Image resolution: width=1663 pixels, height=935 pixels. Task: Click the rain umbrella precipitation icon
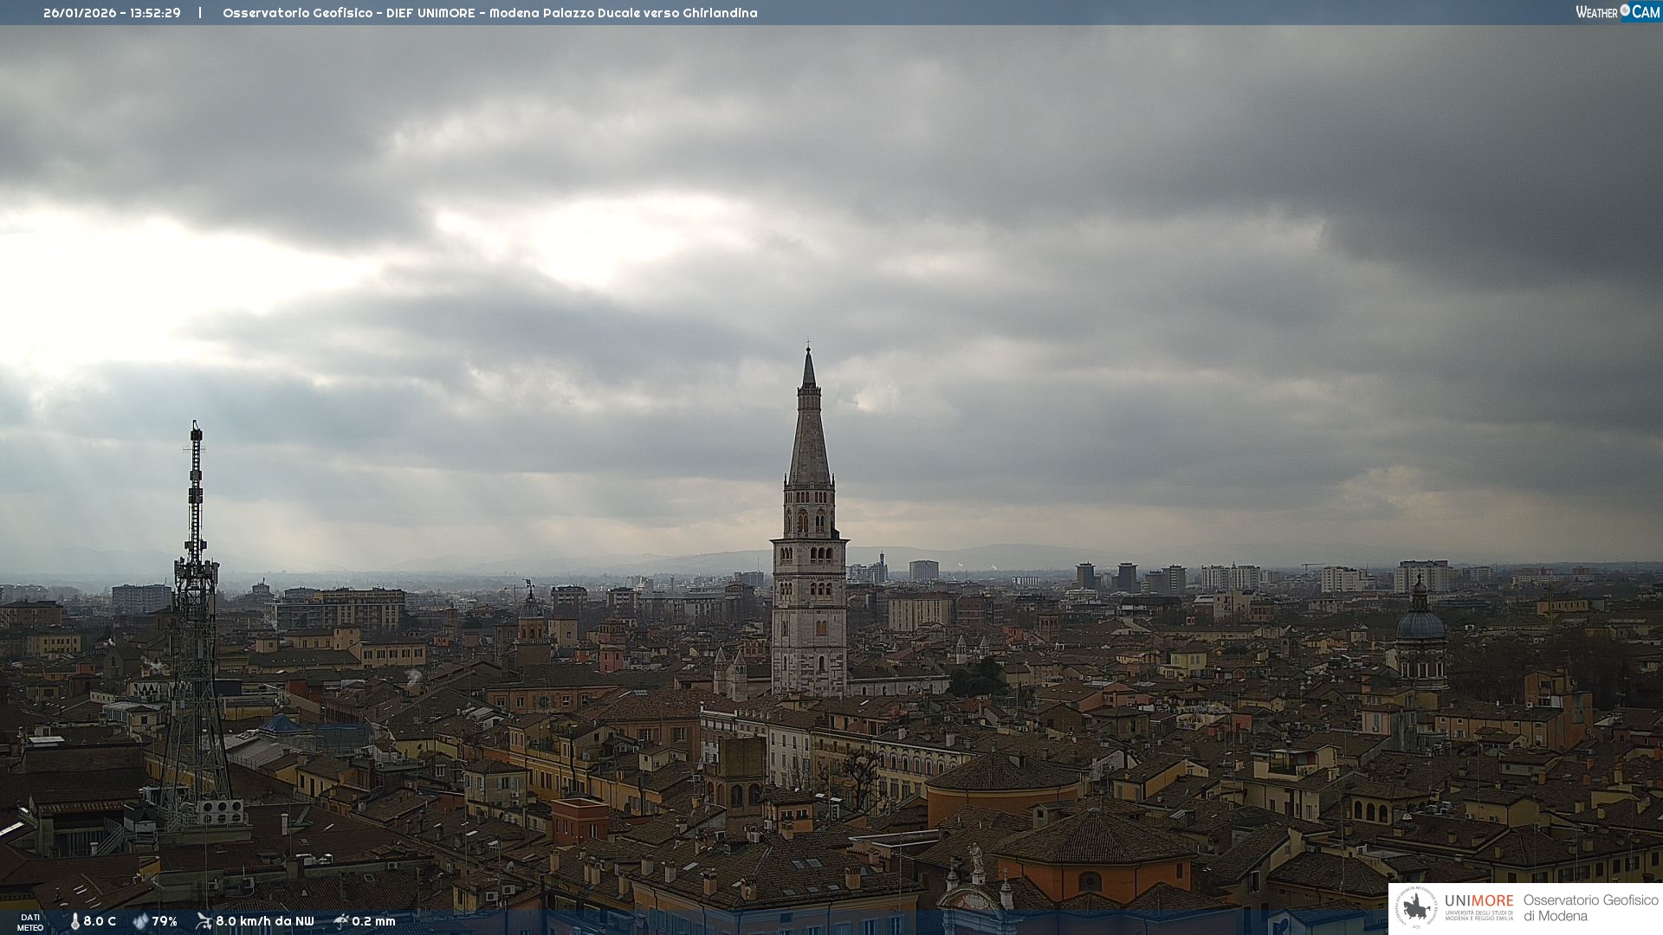(x=341, y=921)
